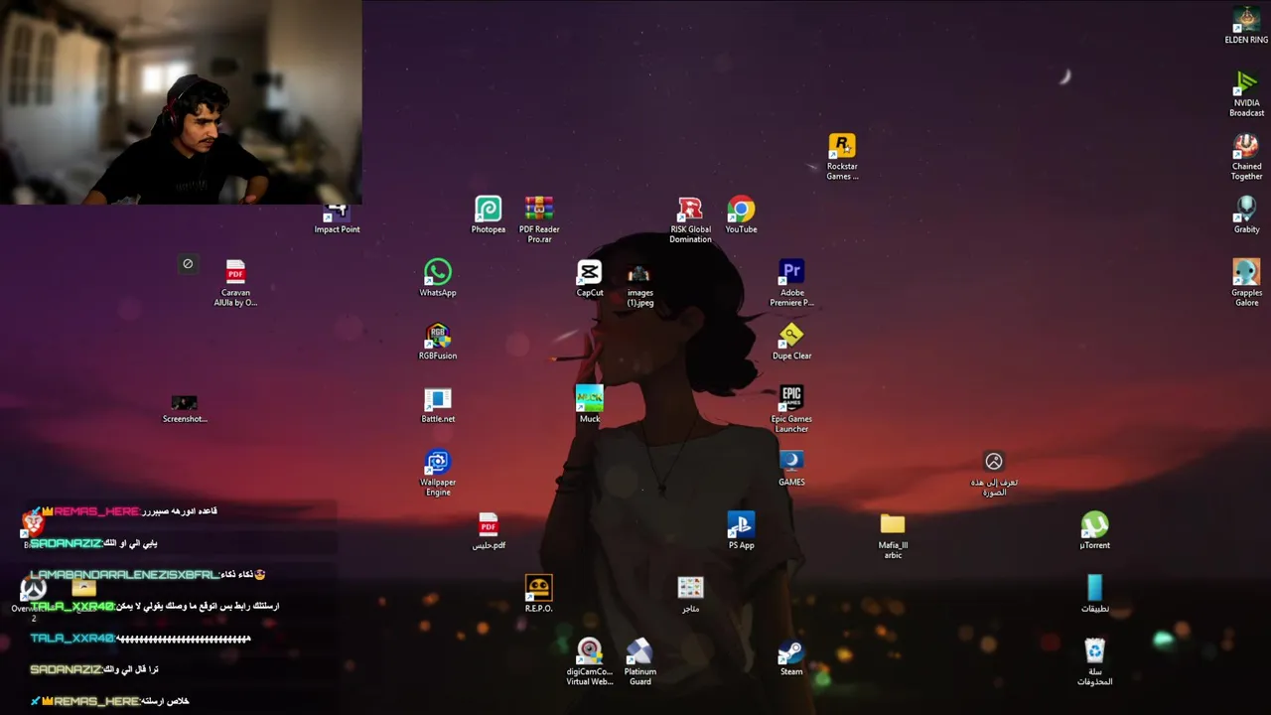Click the first REMAS_HERE chat username
1271x715 pixels.
[96, 511]
